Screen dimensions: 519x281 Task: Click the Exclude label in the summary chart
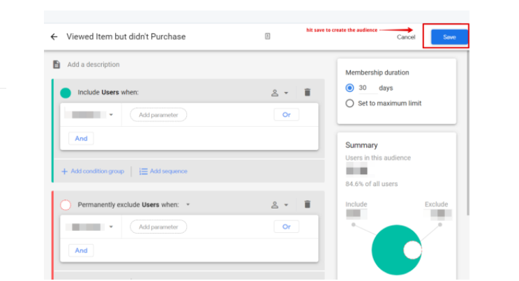tap(436, 204)
